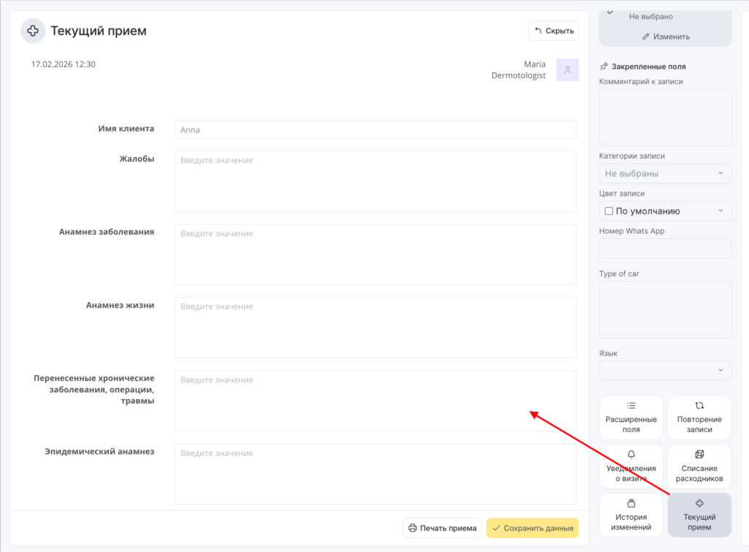Click the Номер Whats App input field
The width and height of the screenshot is (749, 552).
click(x=665, y=249)
